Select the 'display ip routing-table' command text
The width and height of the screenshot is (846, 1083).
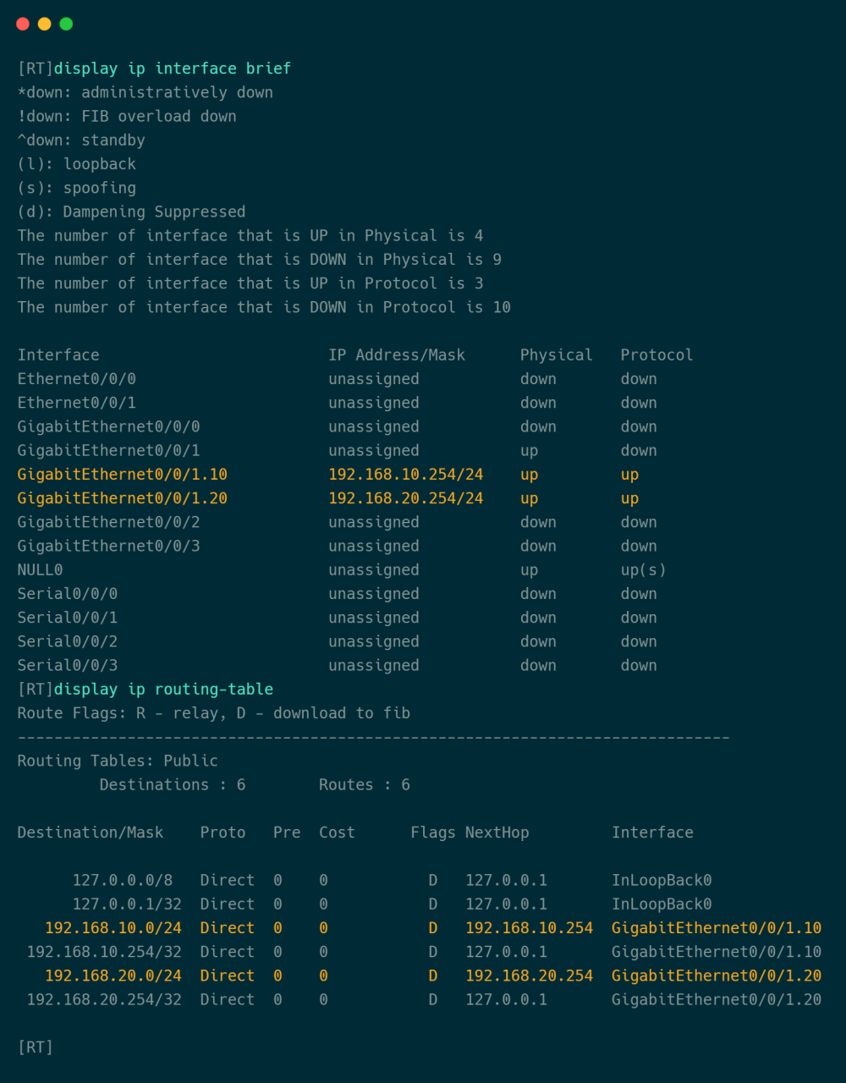pos(164,689)
